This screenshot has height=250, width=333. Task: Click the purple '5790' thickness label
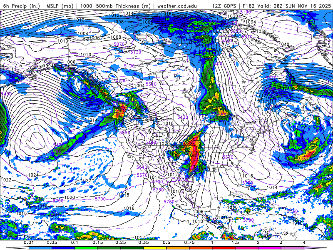tap(249, 220)
